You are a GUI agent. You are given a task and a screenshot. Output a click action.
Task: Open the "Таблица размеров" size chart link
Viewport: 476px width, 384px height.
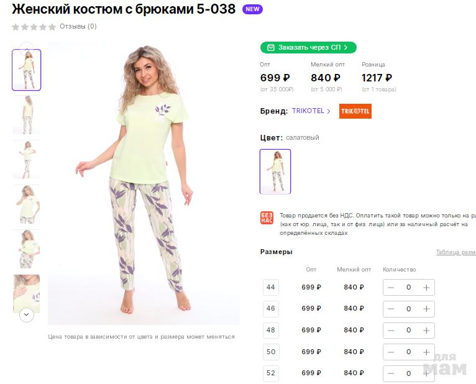[x=455, y=252]
